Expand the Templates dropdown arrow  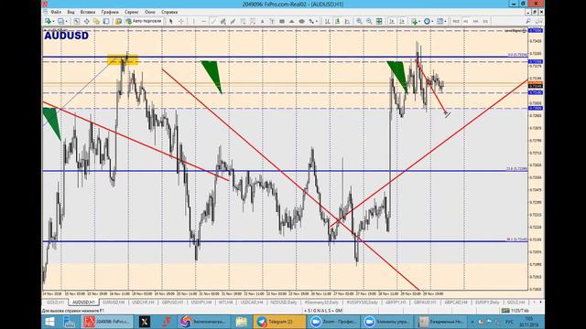[446, 22]
